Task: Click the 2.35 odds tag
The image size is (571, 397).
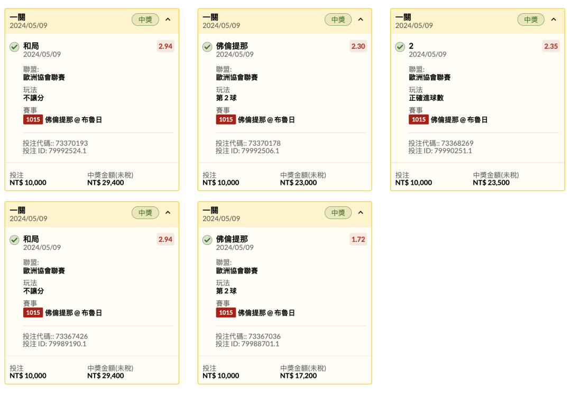Action: tap(551, 46)
